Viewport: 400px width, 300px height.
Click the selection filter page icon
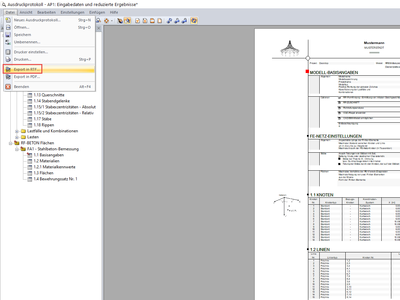tap(137, 20)
